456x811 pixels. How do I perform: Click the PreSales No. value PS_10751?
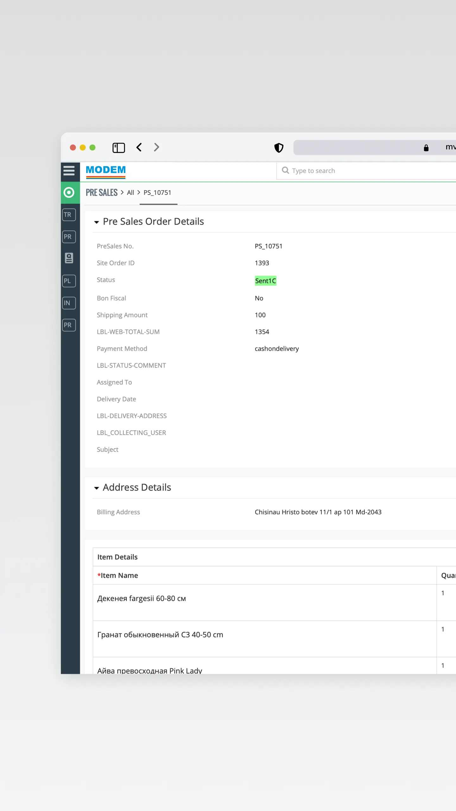[269, 246]
